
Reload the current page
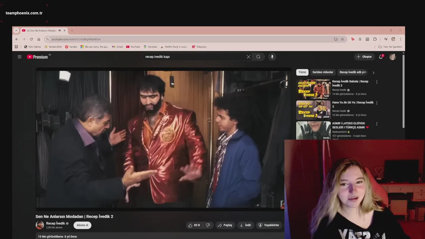(31, 39)
